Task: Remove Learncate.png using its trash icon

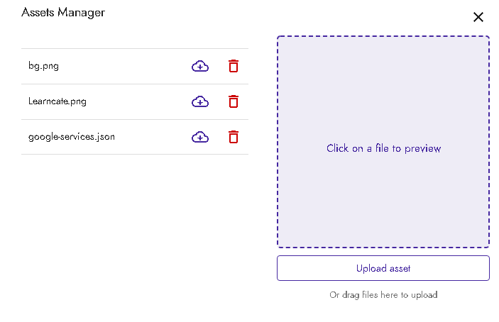Action: [x=234, y=101]
